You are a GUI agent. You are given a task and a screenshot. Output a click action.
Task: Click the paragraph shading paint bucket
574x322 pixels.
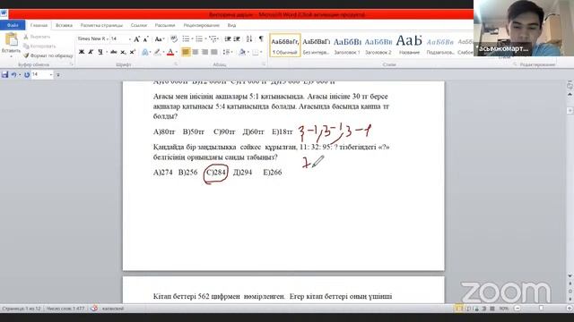tap(242, 52)
